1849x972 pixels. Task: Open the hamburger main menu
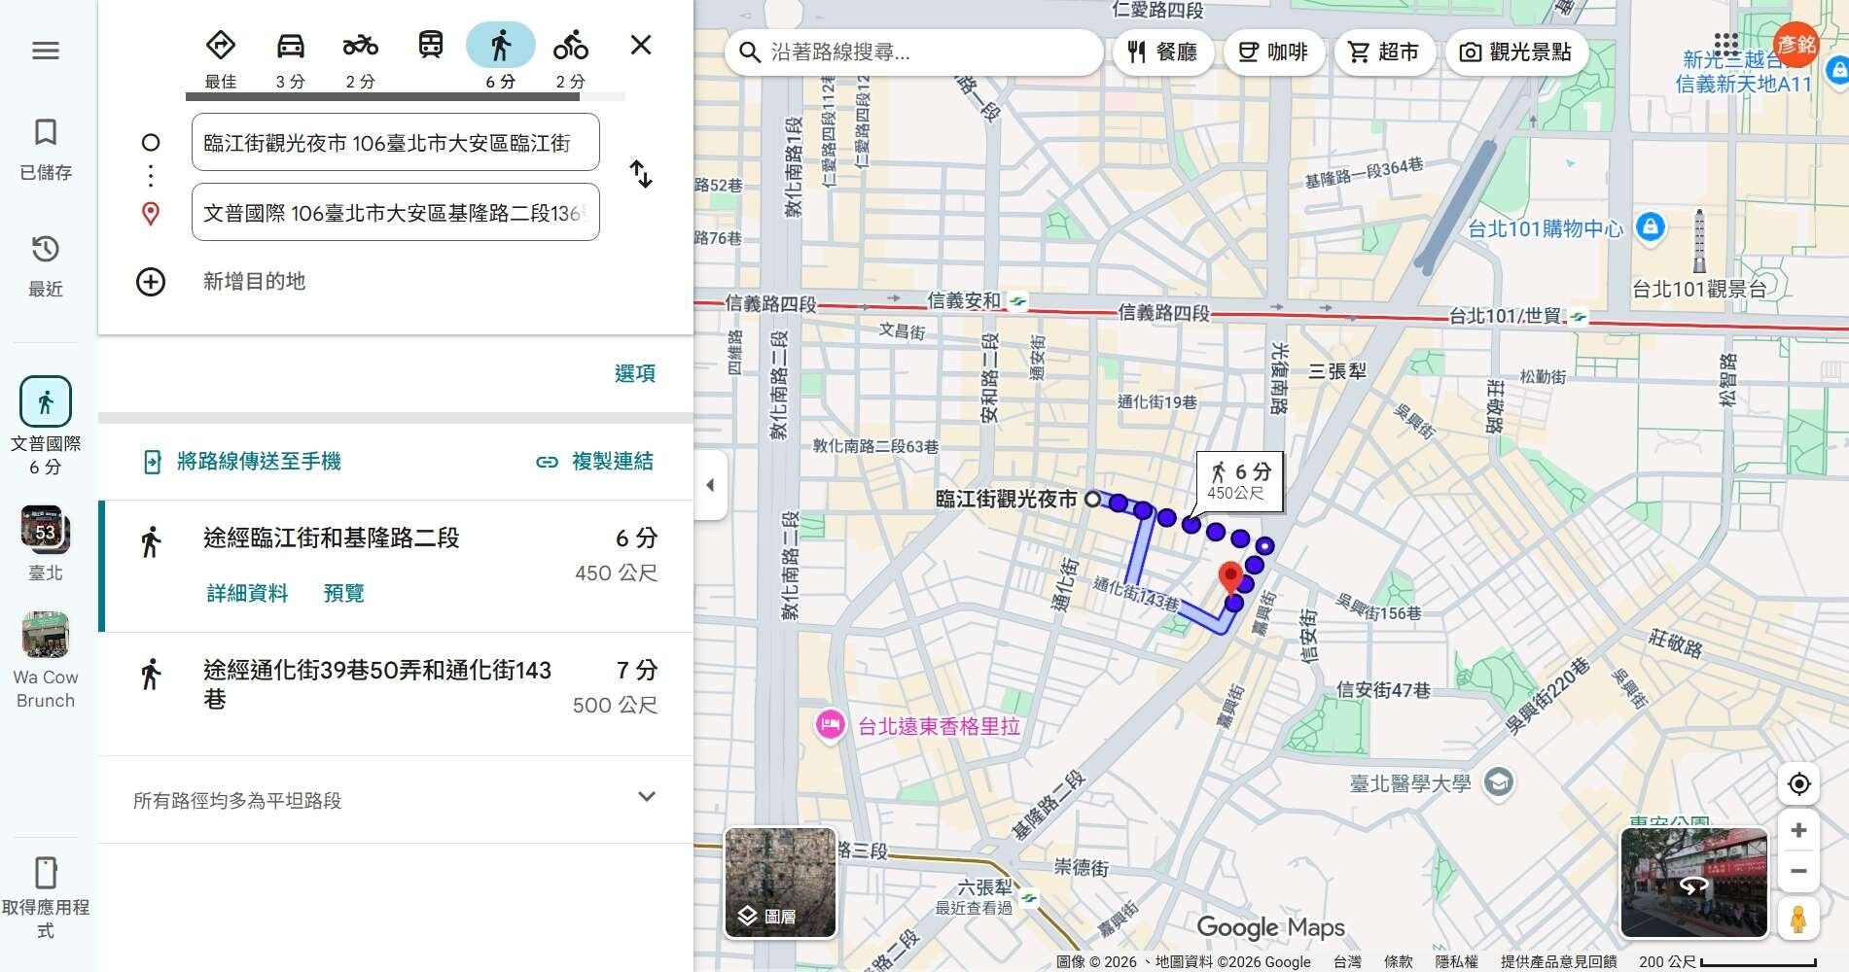[46, 51]
